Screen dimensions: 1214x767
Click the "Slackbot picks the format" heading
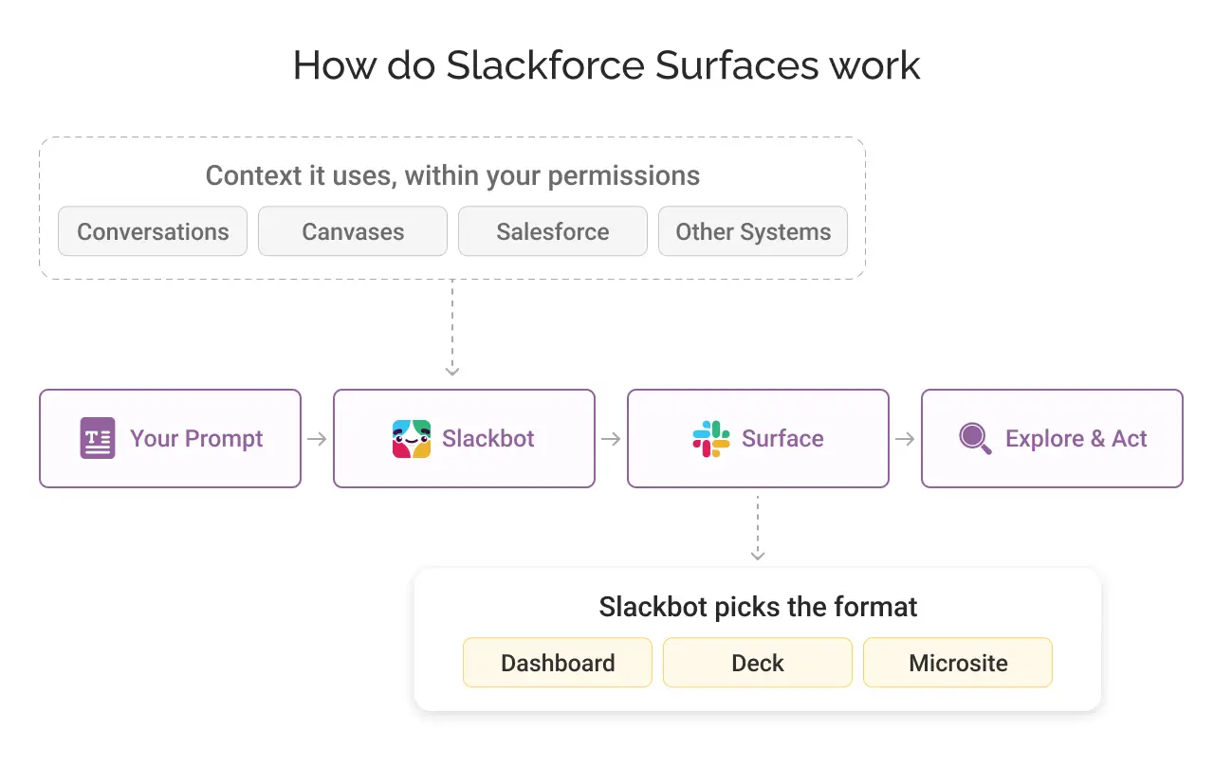pos(758,607)
